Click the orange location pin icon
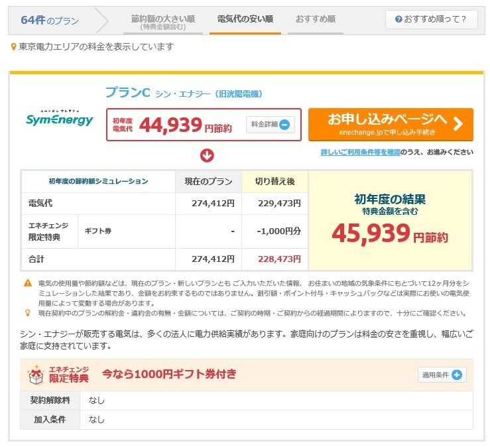490x447 pixels. point(13,47)
